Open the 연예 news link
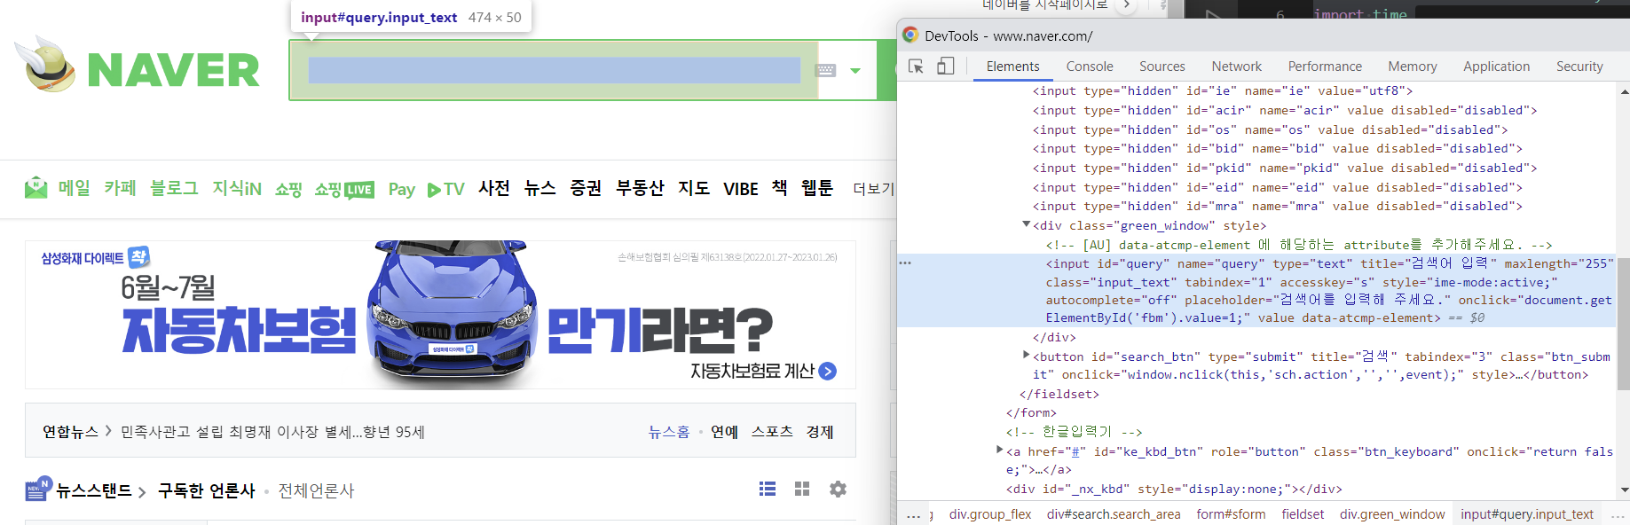This screenshot has width=1630, height=525. coord(724,432)
